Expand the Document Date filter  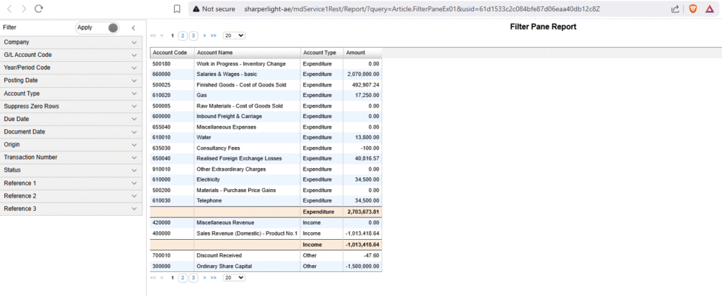point(71,132)
